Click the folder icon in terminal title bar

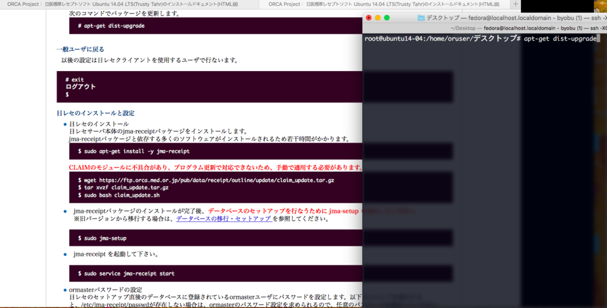click(x=421, y=18)
